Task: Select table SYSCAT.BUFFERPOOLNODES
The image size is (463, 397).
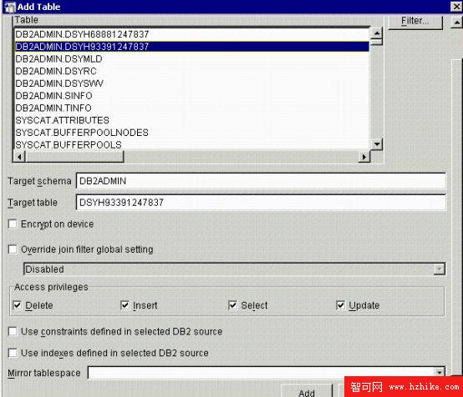Action: coord(191,133)
